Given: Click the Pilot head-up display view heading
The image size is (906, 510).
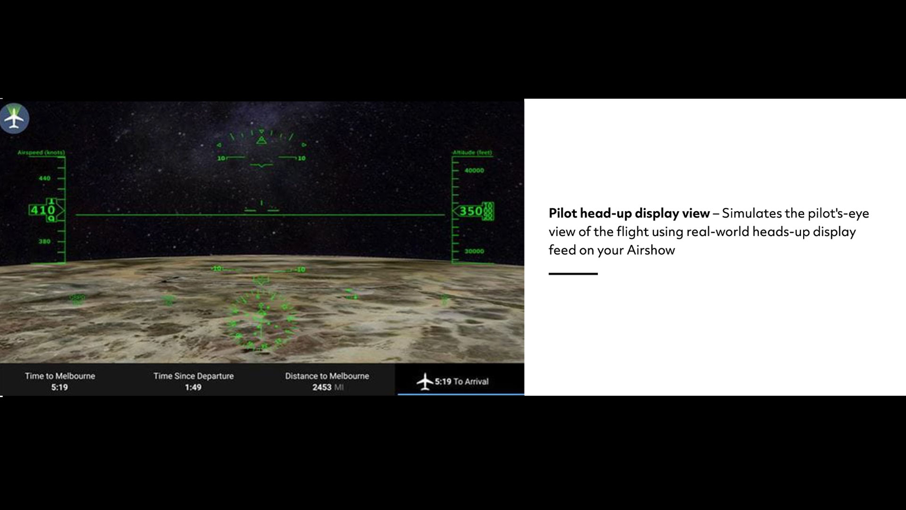Looking at the screenshot, I should tap(629, 213).
